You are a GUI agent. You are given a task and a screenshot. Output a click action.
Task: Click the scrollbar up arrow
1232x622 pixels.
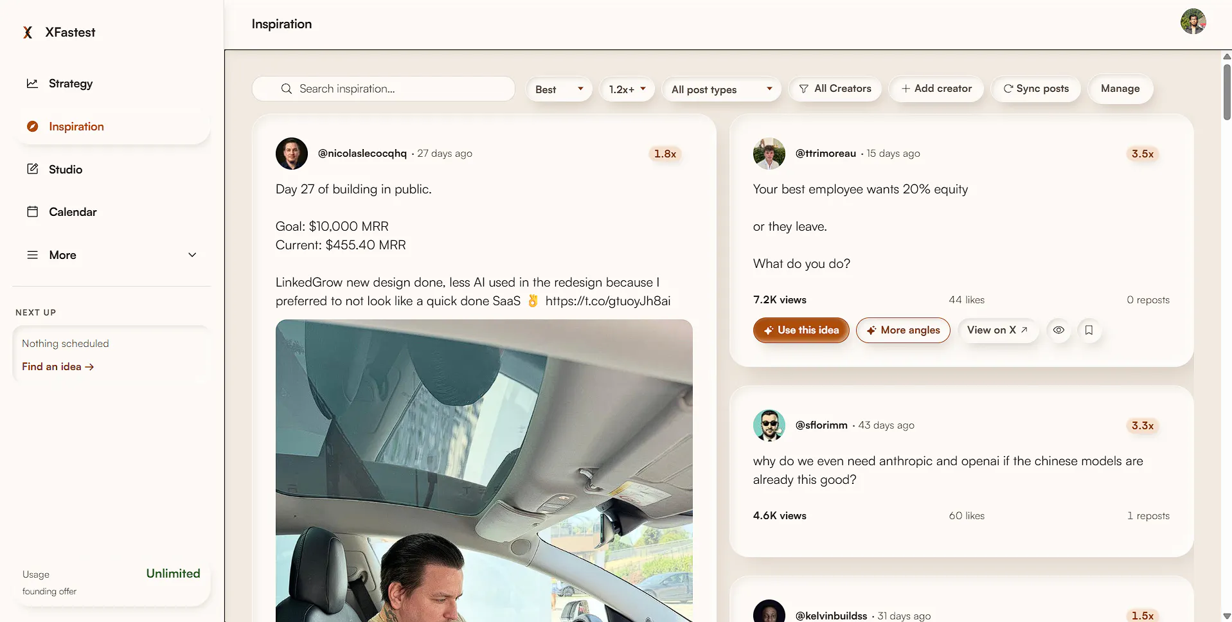[1227, 57]
